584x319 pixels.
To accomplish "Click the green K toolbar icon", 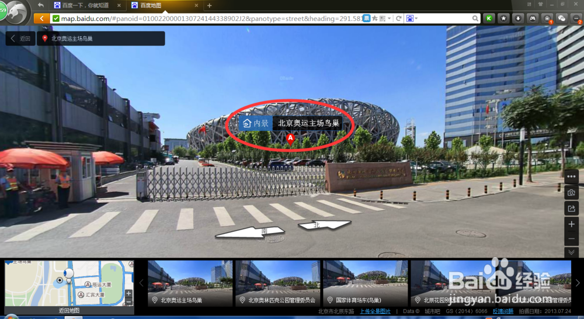I will coord(489,18).
